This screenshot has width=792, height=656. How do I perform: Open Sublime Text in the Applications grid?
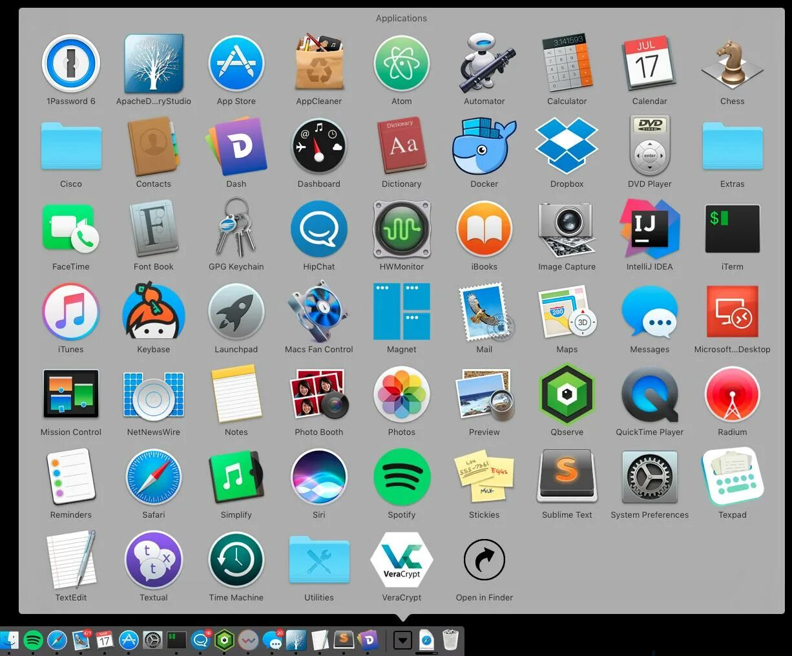click(x=567, y=478)
